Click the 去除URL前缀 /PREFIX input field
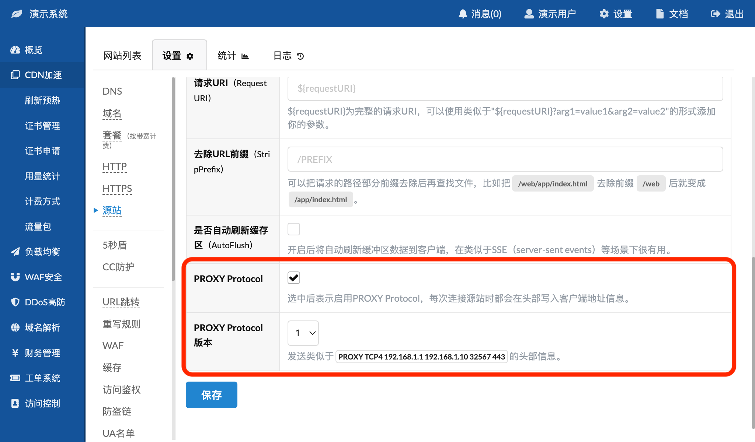The height and width of the screenshot is (442, 755). click(x=505, y=159)
